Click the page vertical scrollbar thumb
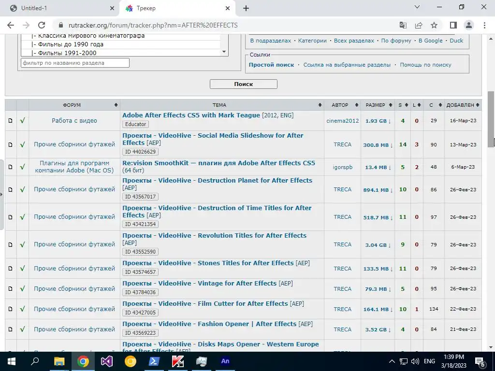495x371 pixels. (x=491, y=119)
